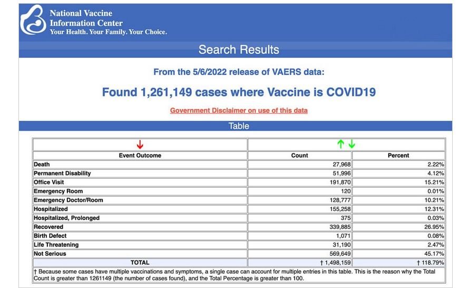This screenshot has width=459, height=288.
Task: Click the Life Threatening row label
Action: pyautogui.click(x=56, y=245)
